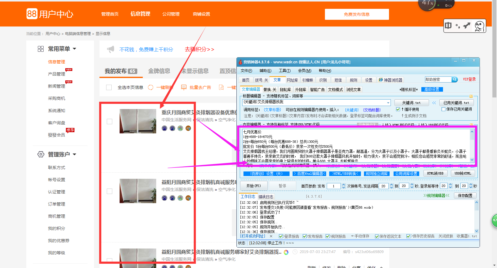This screenshot has width=497, height=268.
Task: Click the 批量去广告 icon
Action: click(x=184, y=87)
